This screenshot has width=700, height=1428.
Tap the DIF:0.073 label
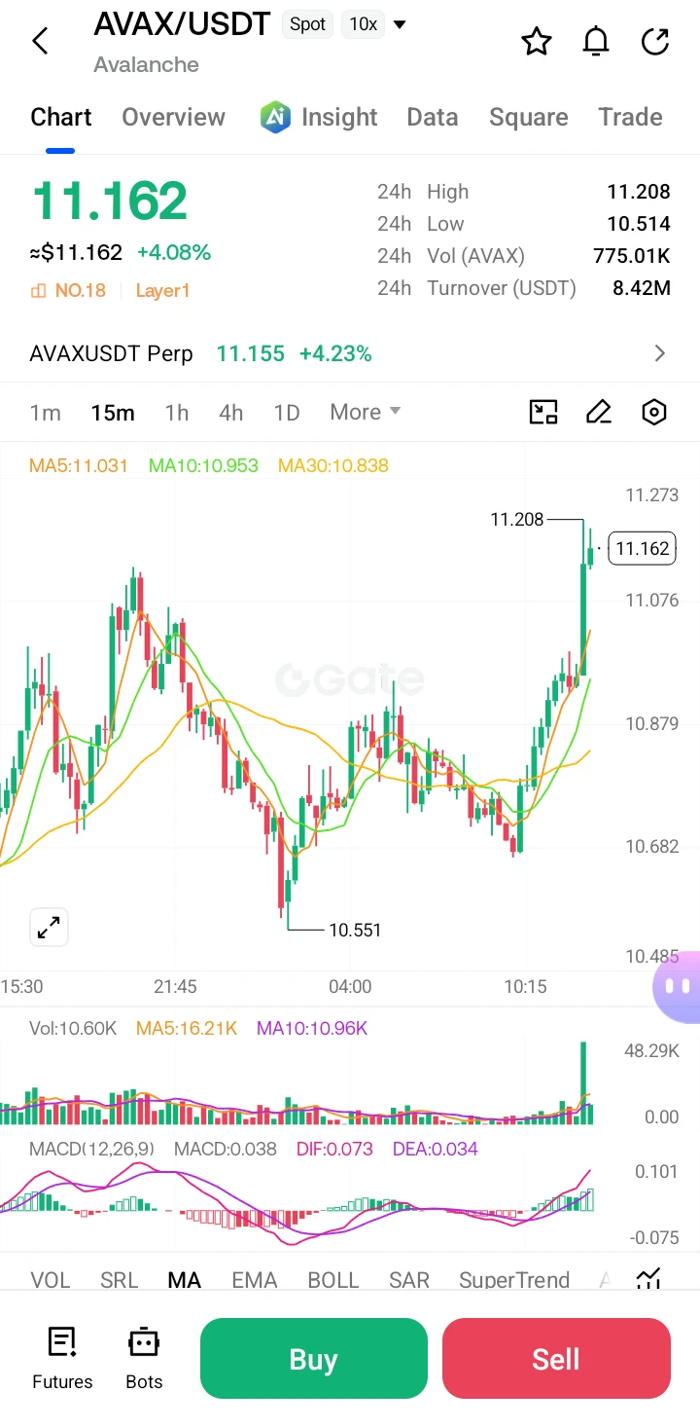pos(334,1149)
